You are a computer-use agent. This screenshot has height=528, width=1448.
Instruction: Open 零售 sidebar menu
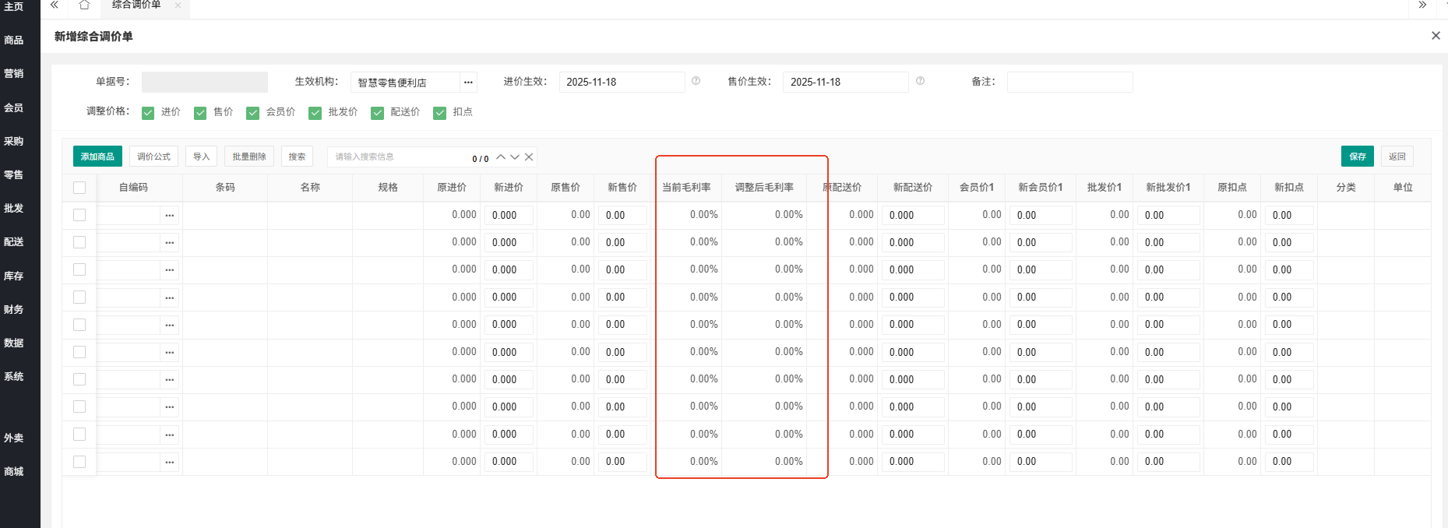(x=13, y=175)
